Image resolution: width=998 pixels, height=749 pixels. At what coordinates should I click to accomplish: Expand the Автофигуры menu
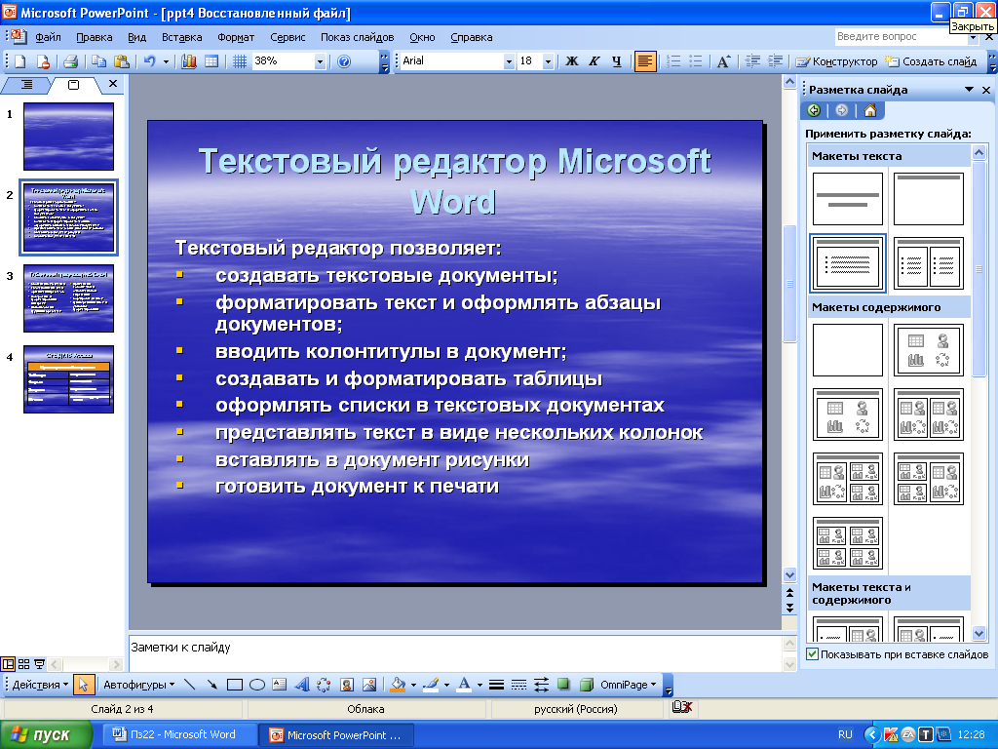138,685
